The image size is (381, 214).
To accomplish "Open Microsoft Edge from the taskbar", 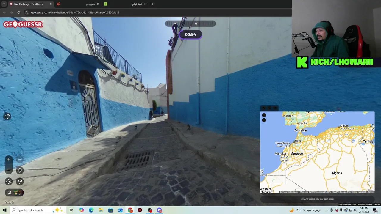I will click(91, 210).
